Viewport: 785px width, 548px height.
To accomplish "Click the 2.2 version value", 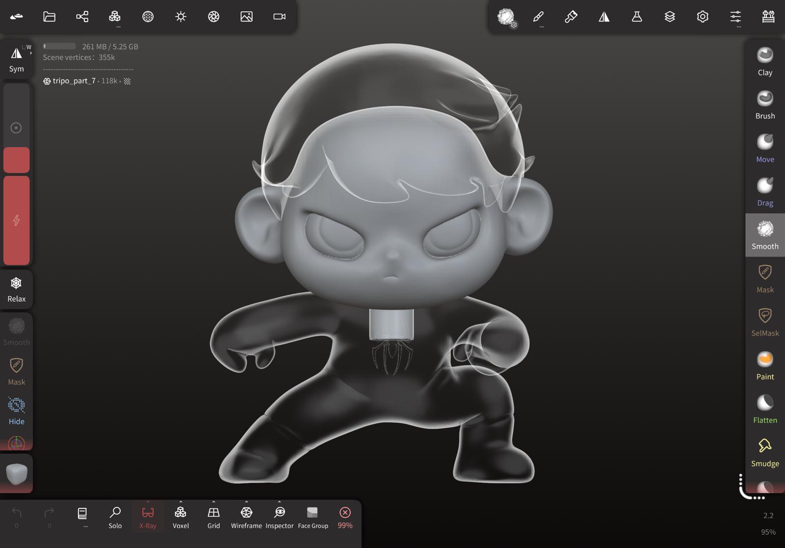I will pyautogui.click(x=768, y=515).
